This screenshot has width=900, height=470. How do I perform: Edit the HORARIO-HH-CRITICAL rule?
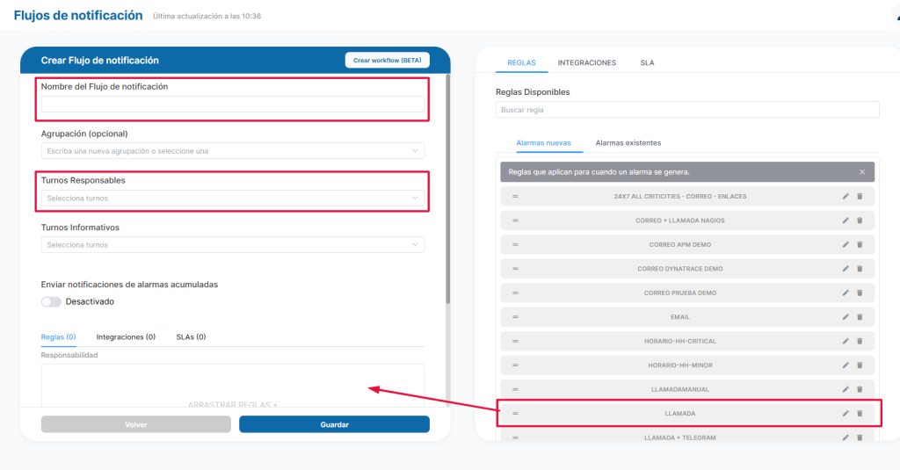coord(846,341)
